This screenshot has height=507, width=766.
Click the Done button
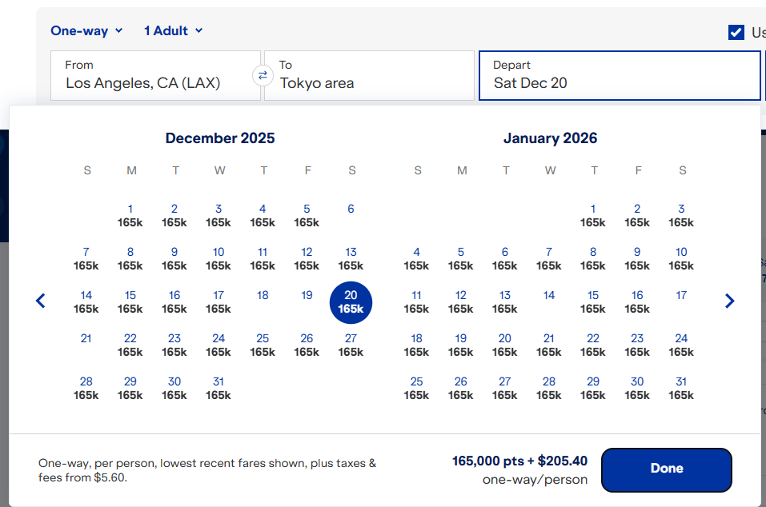pyautogui.click(x=666, y=469)
